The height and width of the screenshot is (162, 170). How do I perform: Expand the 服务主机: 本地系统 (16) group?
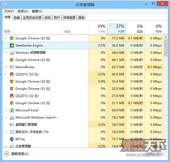point(6,132)
